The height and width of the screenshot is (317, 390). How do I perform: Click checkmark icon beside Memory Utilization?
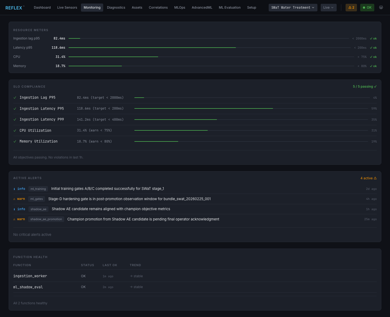click(x=15, y=141)
